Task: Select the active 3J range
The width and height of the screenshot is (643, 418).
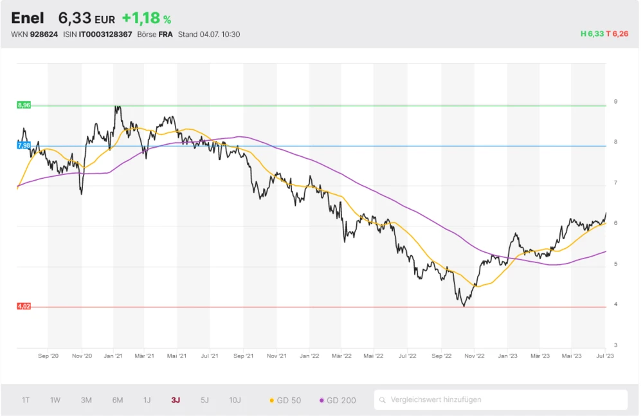Action: pos(176,400)
